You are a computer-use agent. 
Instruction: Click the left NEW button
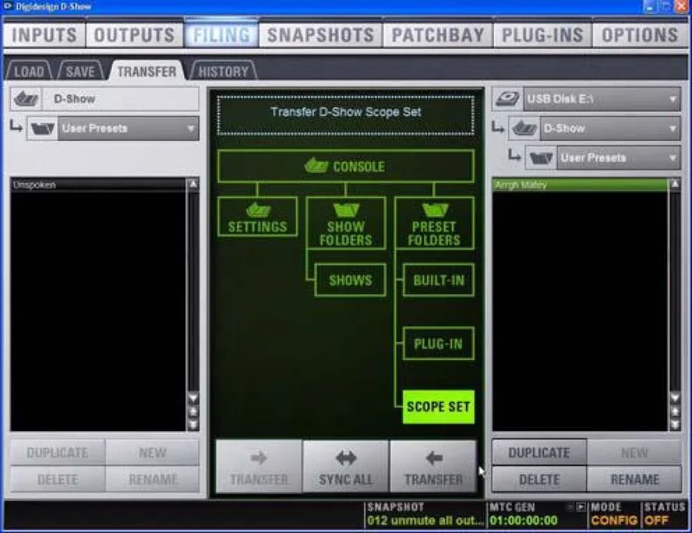(x=152, y=453)
